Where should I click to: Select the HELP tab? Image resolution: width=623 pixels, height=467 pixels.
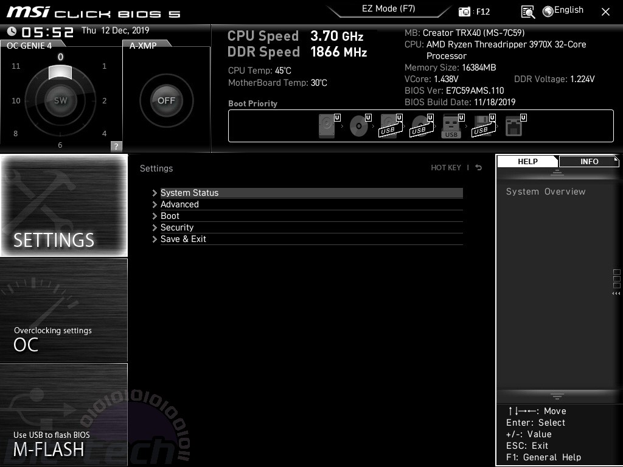coord(527,162)
